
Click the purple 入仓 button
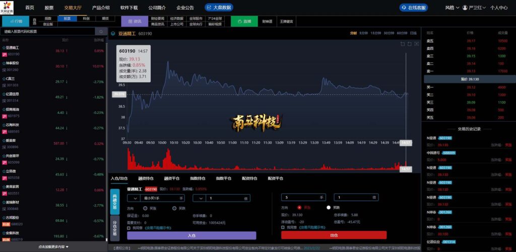(x=191, y=235)
